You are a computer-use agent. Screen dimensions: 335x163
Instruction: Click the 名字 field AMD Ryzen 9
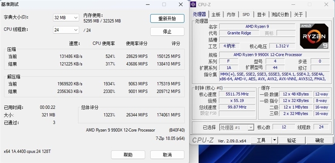point(257,26)
